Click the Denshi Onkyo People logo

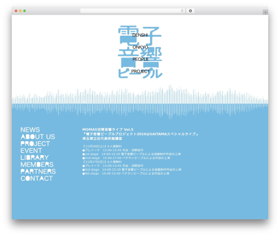140,52
